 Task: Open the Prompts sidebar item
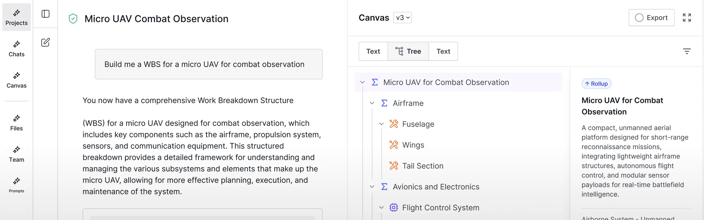coord(17,185)
